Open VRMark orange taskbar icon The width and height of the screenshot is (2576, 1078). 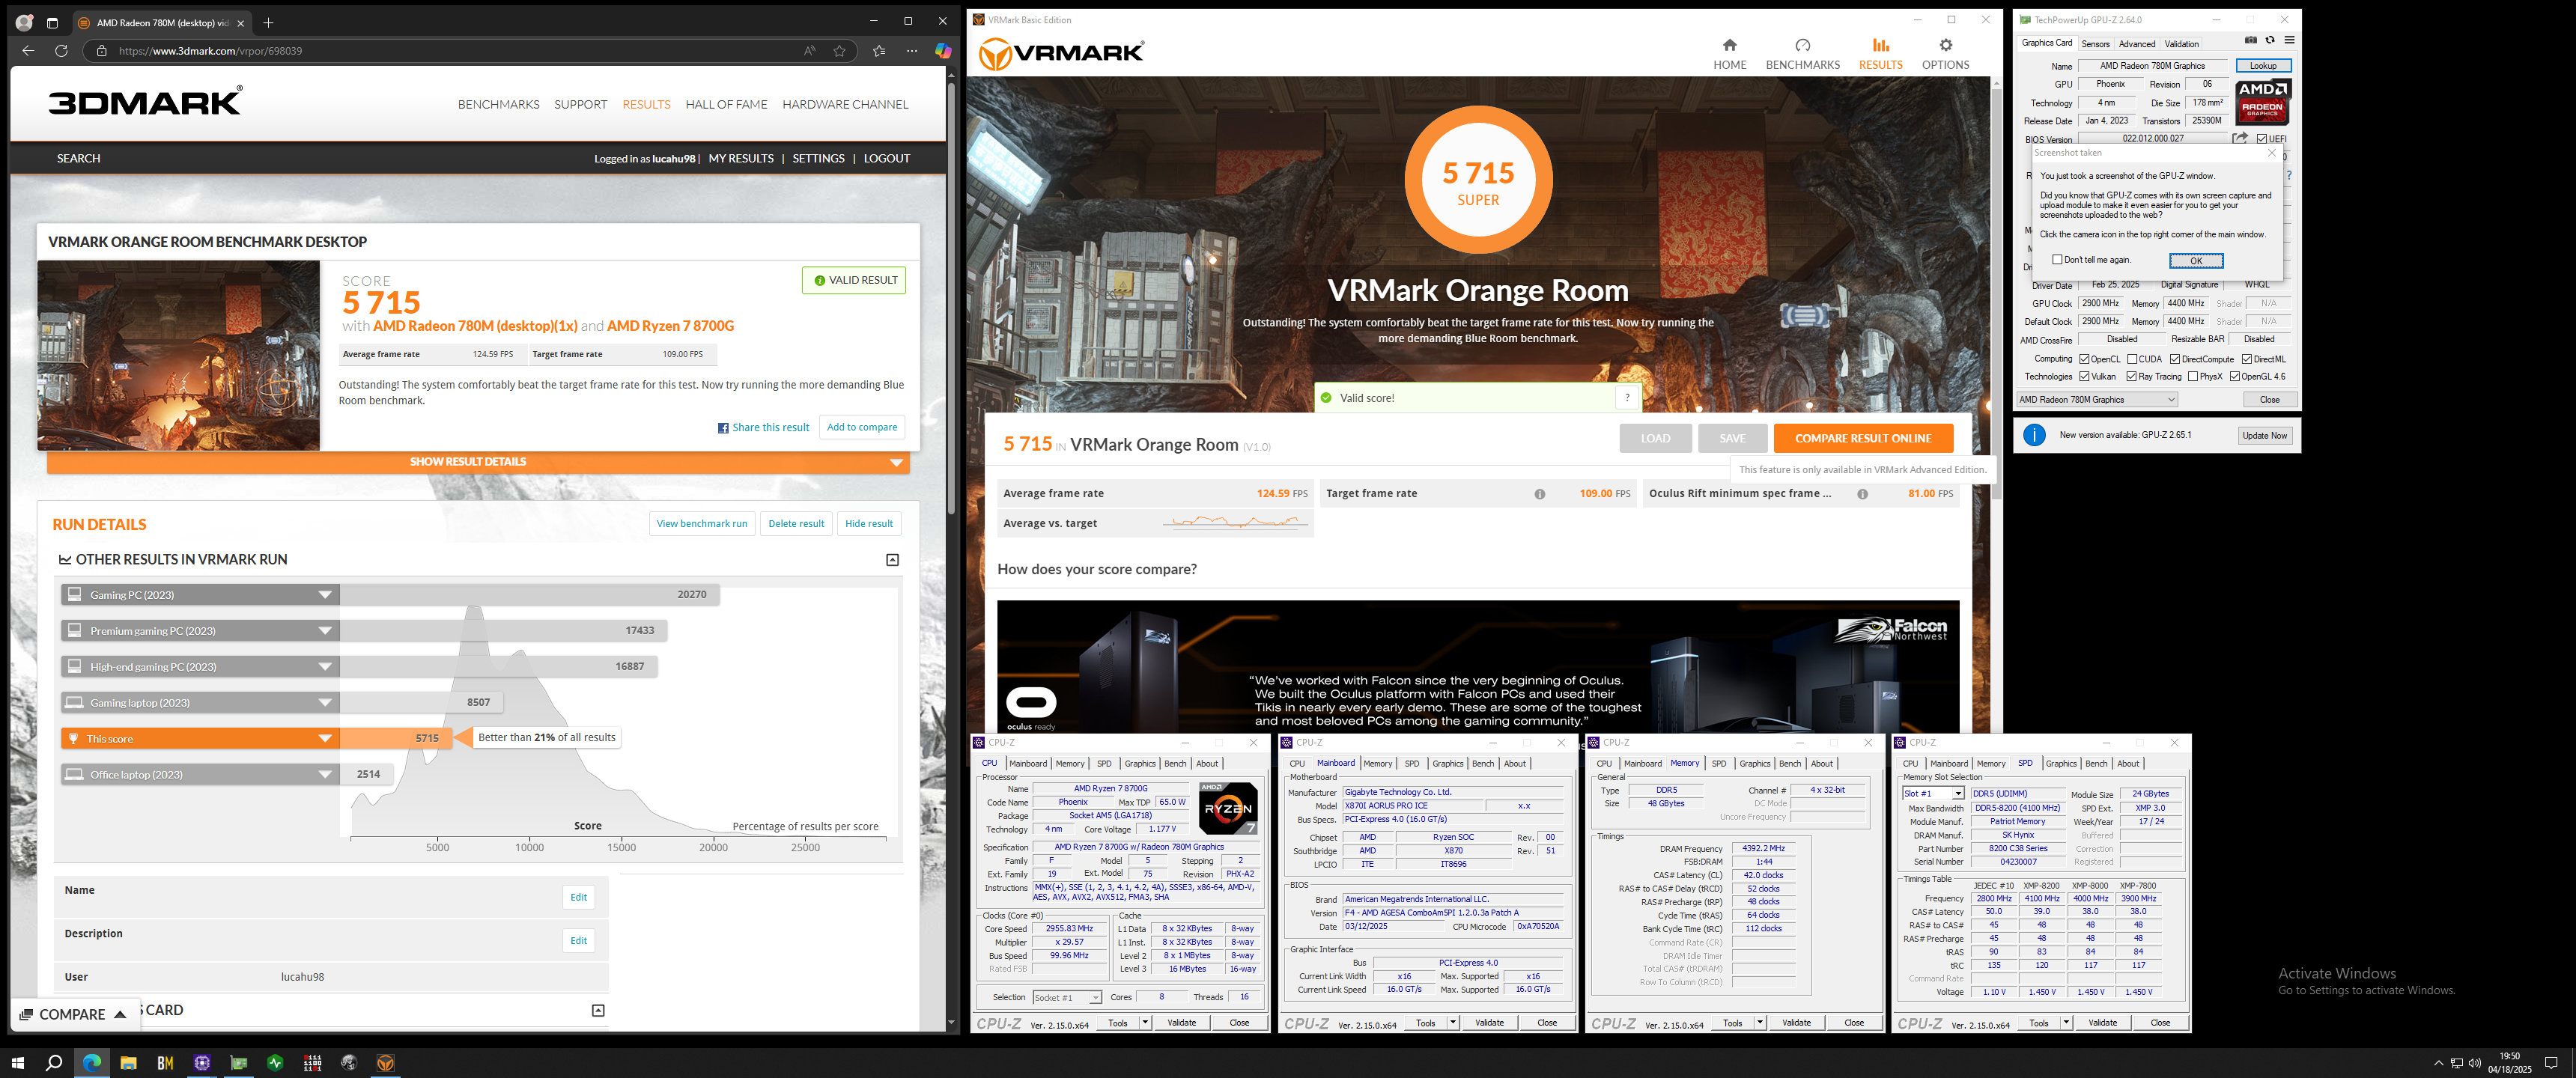386,1063
